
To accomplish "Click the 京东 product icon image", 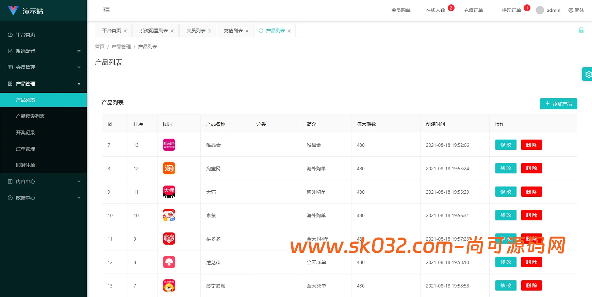I will pyautogui.click(x=169, y=215).
